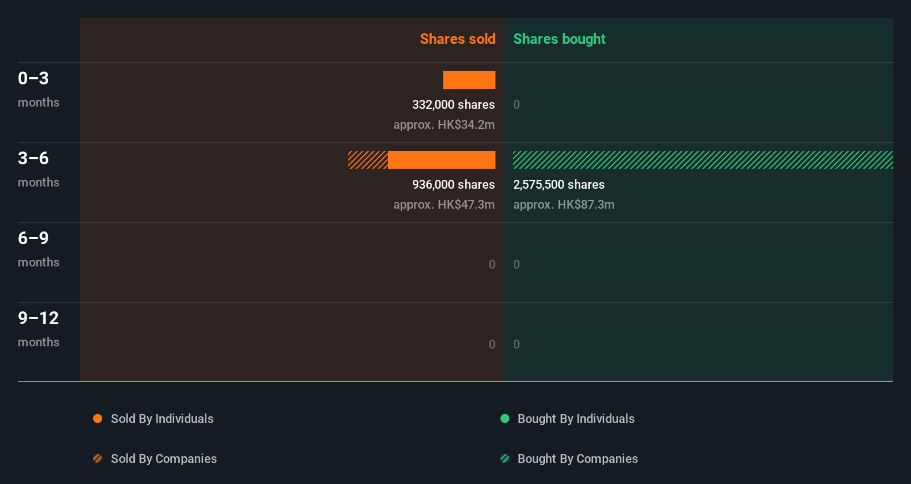Click the orange Sold By Individuals legend dot
The image size is (911, 484).
(98, 419)
